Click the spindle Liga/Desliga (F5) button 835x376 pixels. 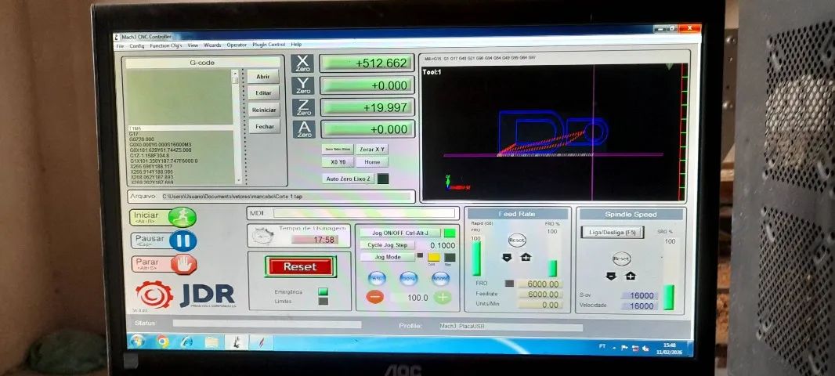[613, 233]
